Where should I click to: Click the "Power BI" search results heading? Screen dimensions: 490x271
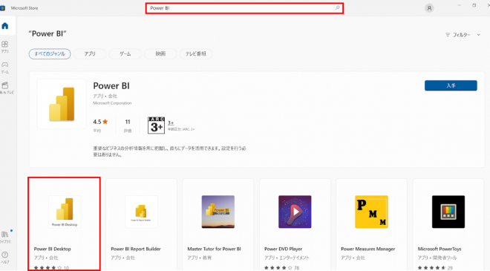(48, 33)
